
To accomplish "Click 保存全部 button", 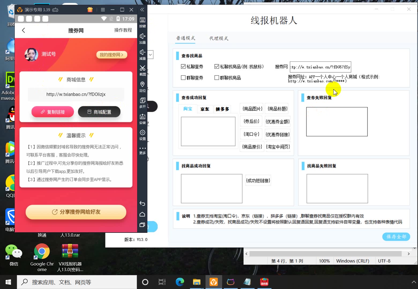I will tap(396, 237).
